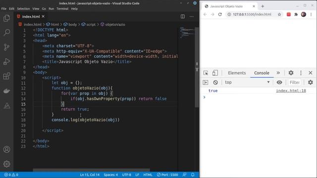Open the Docker view in activity bar
Viewport: 317px width, 178px height.
click(6, 91)
